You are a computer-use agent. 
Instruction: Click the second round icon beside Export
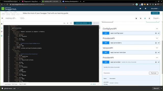coord(141,18)
